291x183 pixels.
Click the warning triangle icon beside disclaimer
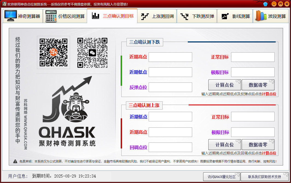[x=15, y=161]
